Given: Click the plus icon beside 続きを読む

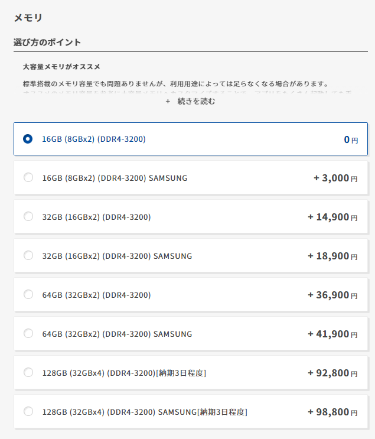Looking at the screenshot, I should coord(168,102).
